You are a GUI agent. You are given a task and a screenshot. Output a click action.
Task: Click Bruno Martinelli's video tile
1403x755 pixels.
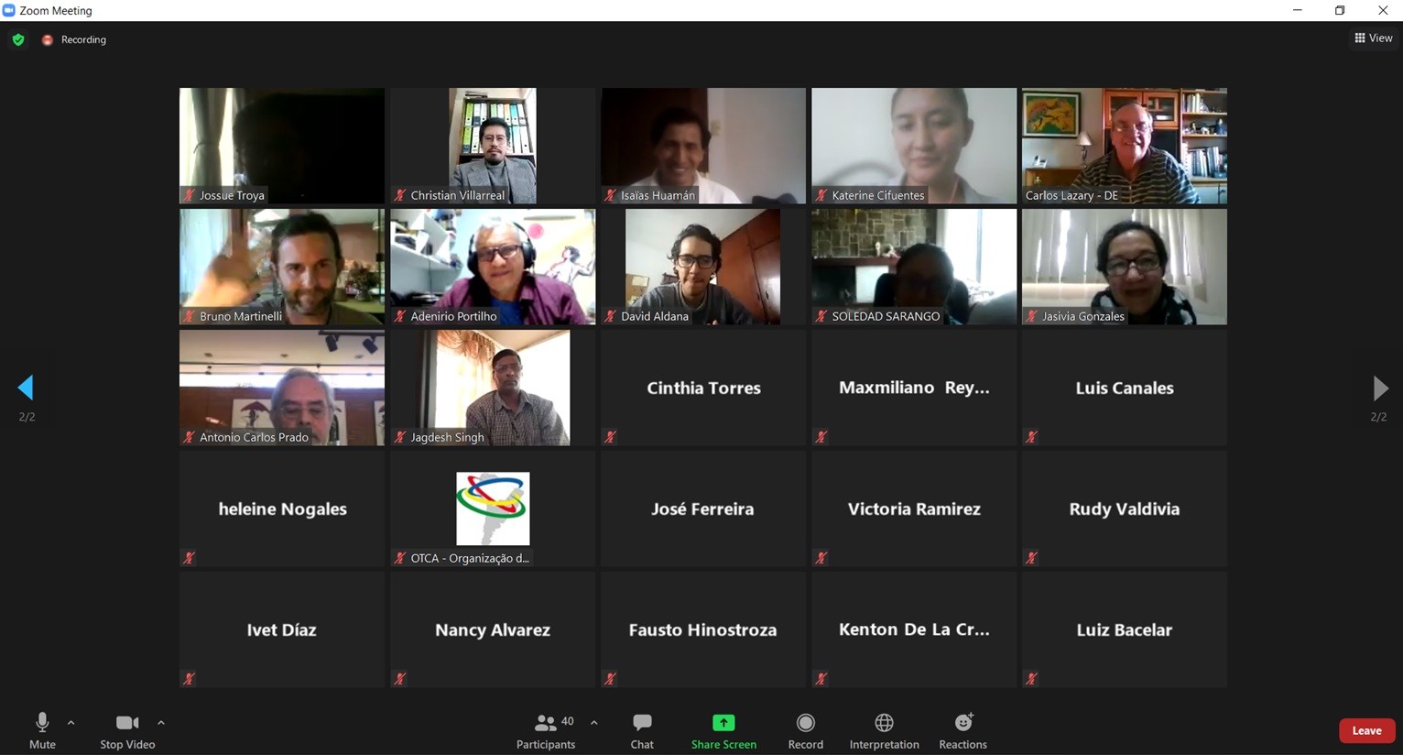point(282,266)
